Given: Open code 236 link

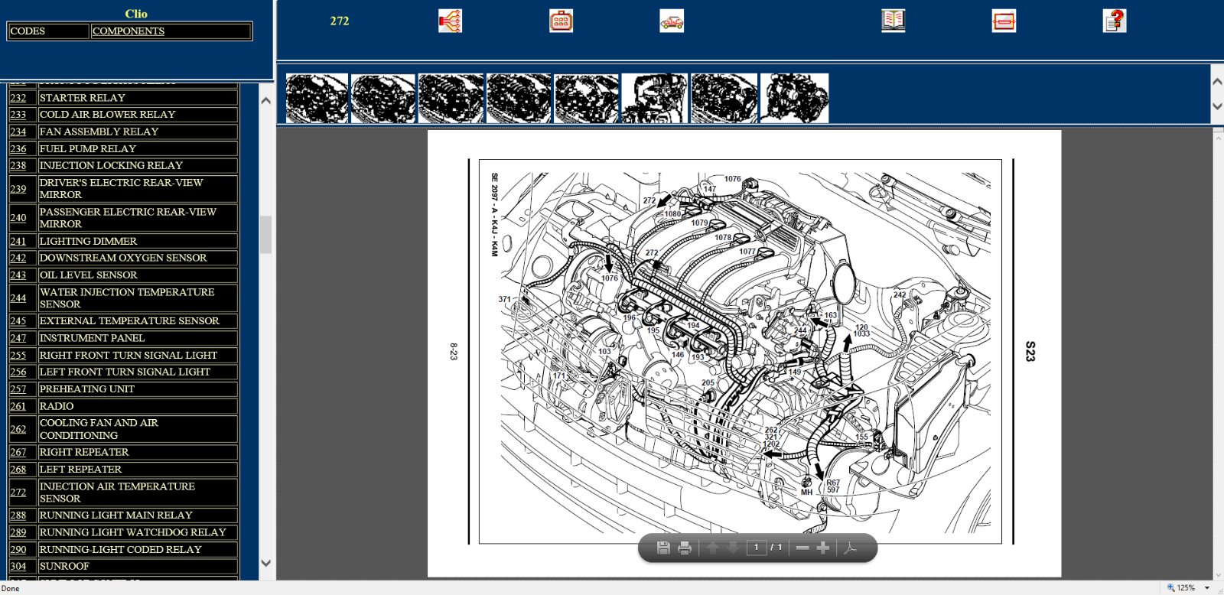Looking at the screenshot, I should pyautogui.click(x=18, y=148).
